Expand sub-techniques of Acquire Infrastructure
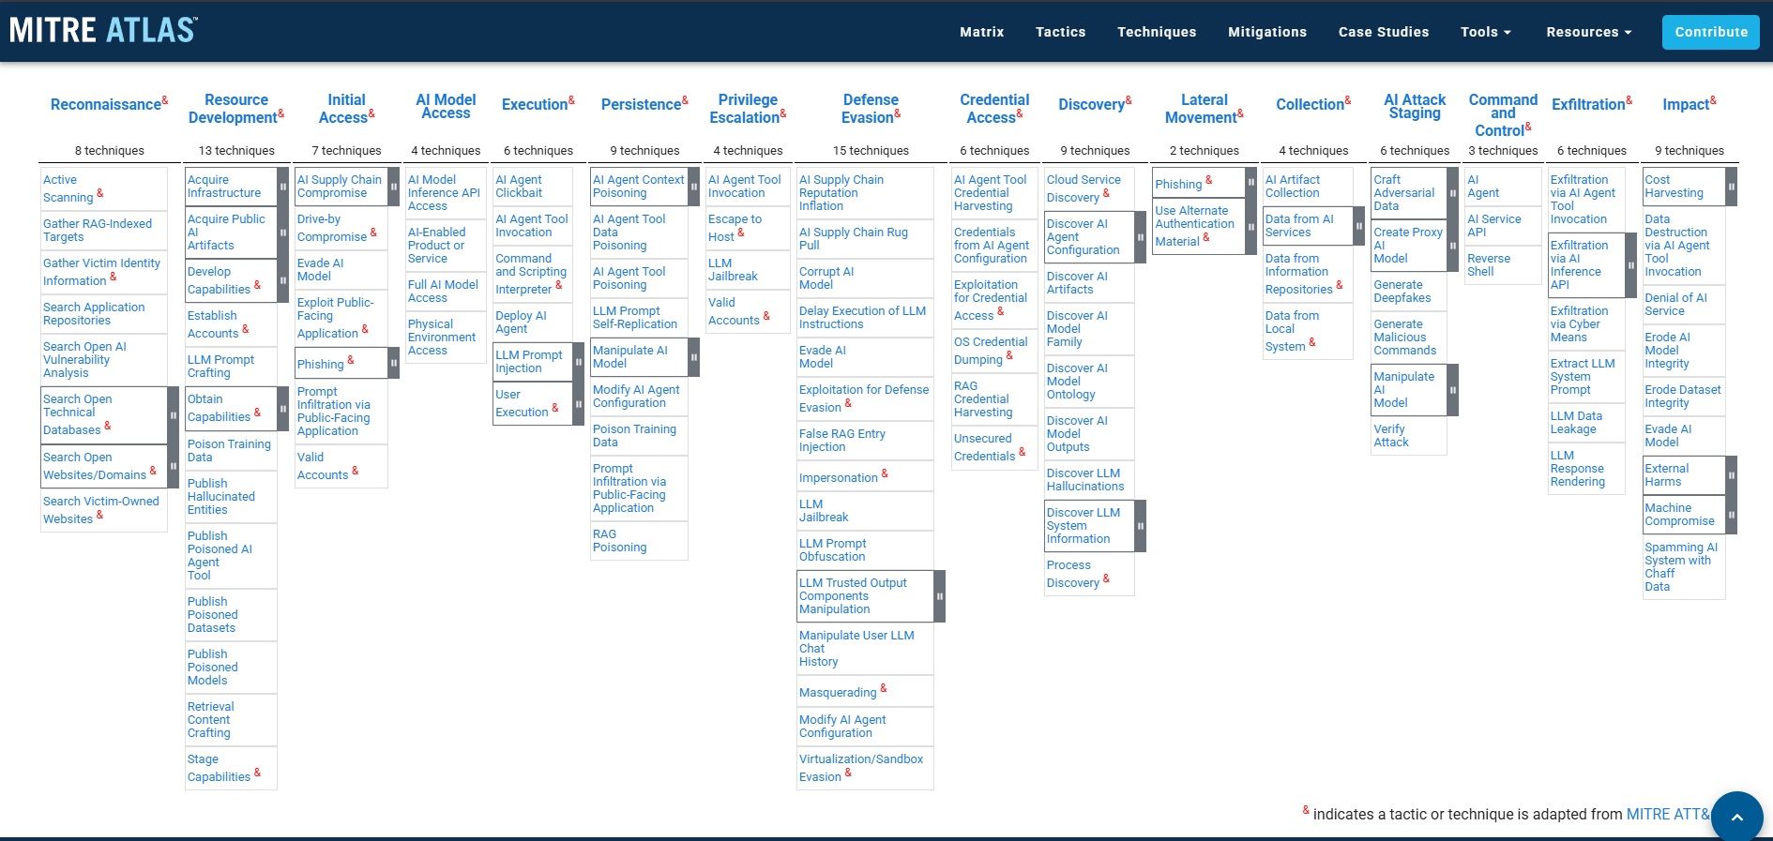The height and width of the screenshot is (841, 1773). tap(282, 187)
